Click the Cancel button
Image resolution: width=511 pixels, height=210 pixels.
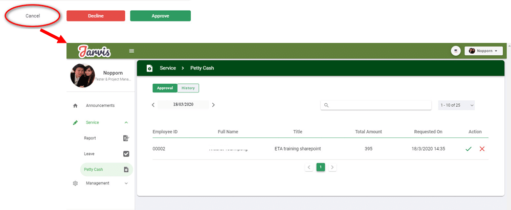tap(33, 16)
